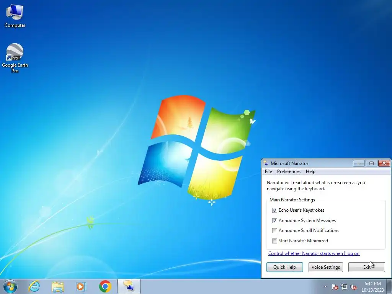Click the Exit button
392x294 pixels.
366,267
